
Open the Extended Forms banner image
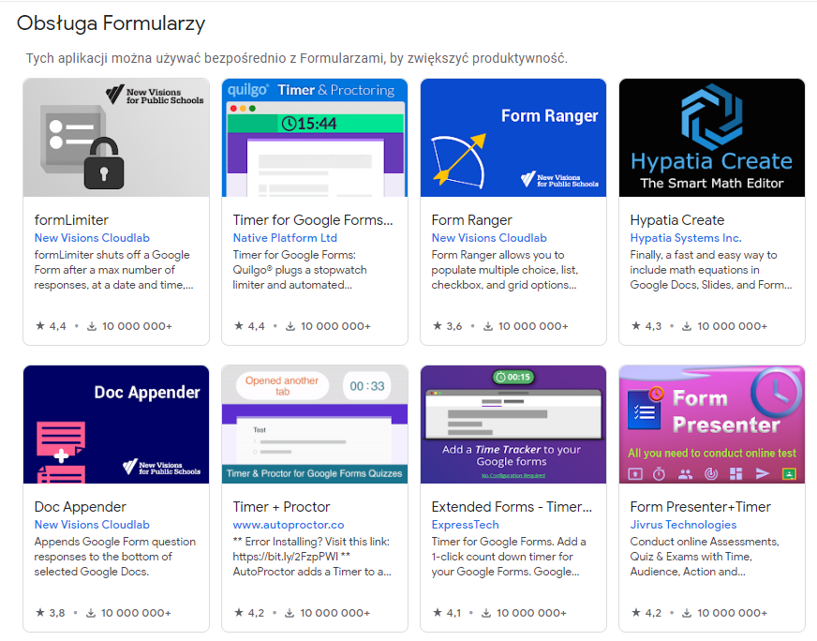513,425
